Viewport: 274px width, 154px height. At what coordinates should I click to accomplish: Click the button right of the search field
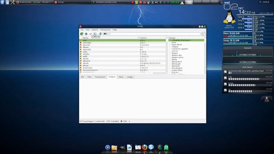click(x=203, y=34)
